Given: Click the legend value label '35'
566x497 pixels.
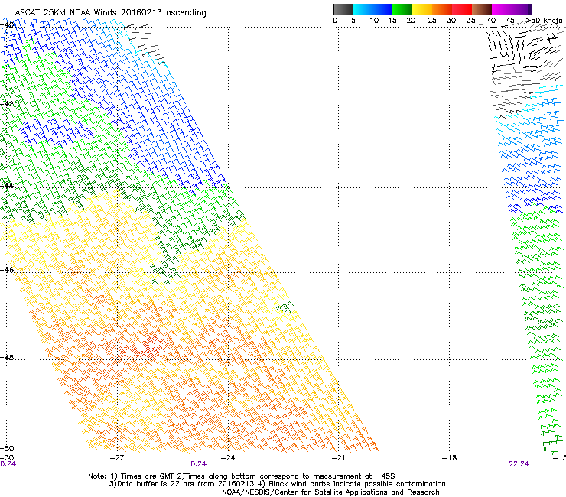Looking at the screenshot, I should coord(471,21).
